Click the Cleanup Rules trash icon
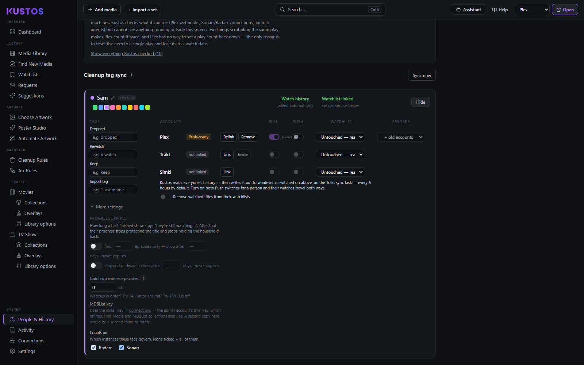The width and height of the screenshot is (584, 365). click(12, 160)
